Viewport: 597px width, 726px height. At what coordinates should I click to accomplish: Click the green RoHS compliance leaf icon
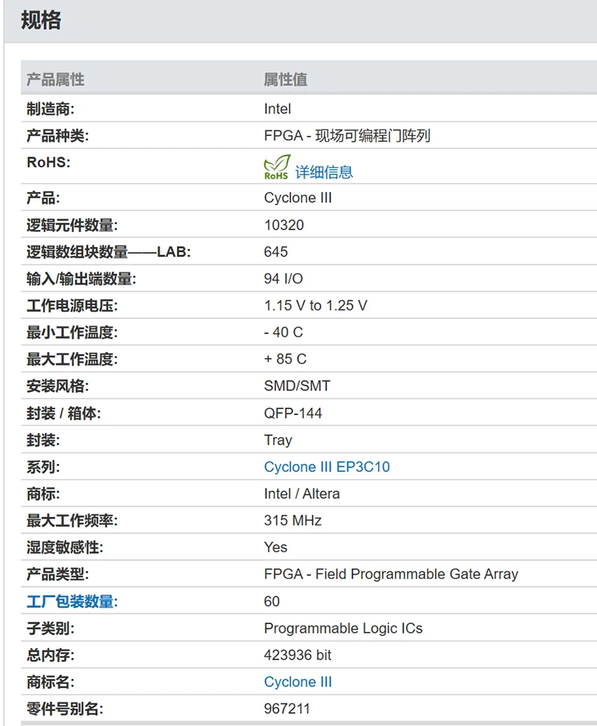click(x=275, y=167)
